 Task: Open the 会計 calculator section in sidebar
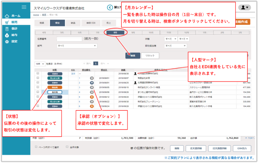pyautogui.click(x=13, y=29)
